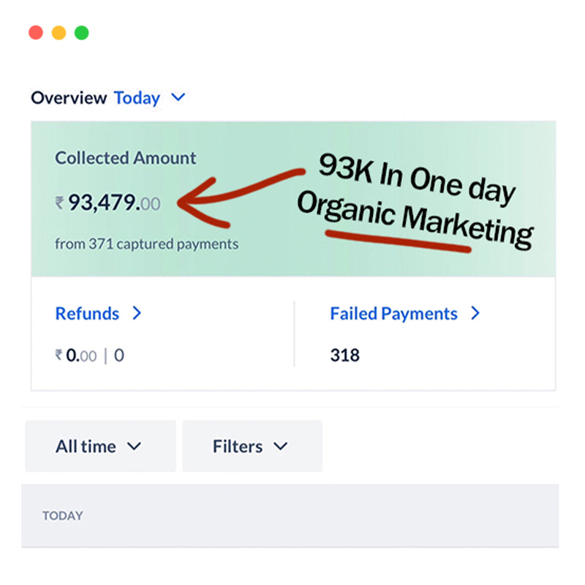Screen dimensions: 585x585
Task: Click the Collected Amount label
Action: 126,158
